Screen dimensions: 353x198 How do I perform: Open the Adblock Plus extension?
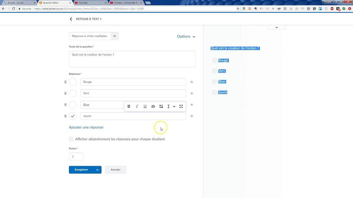[x=332, y=9]
